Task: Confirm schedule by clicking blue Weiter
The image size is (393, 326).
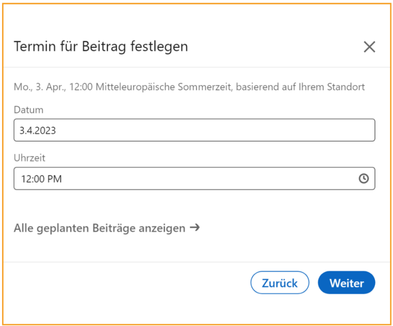Action: click(x=347, y=283)
